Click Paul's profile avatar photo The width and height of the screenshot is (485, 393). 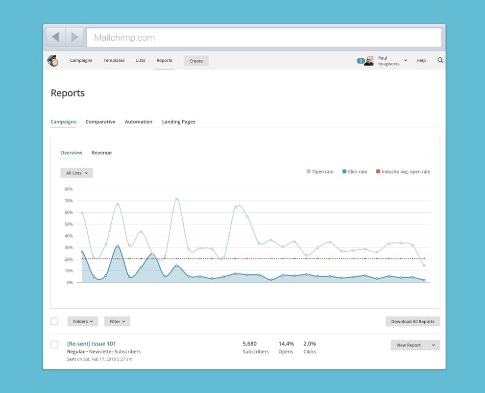[369, 61]
